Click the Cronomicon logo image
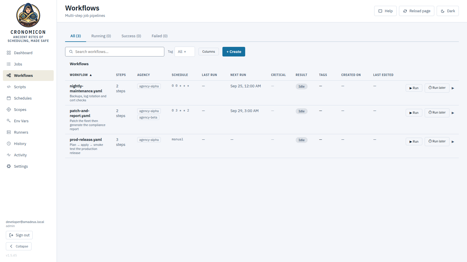The image size is (467, 262). pyautogui.click(x=28, y=15)
